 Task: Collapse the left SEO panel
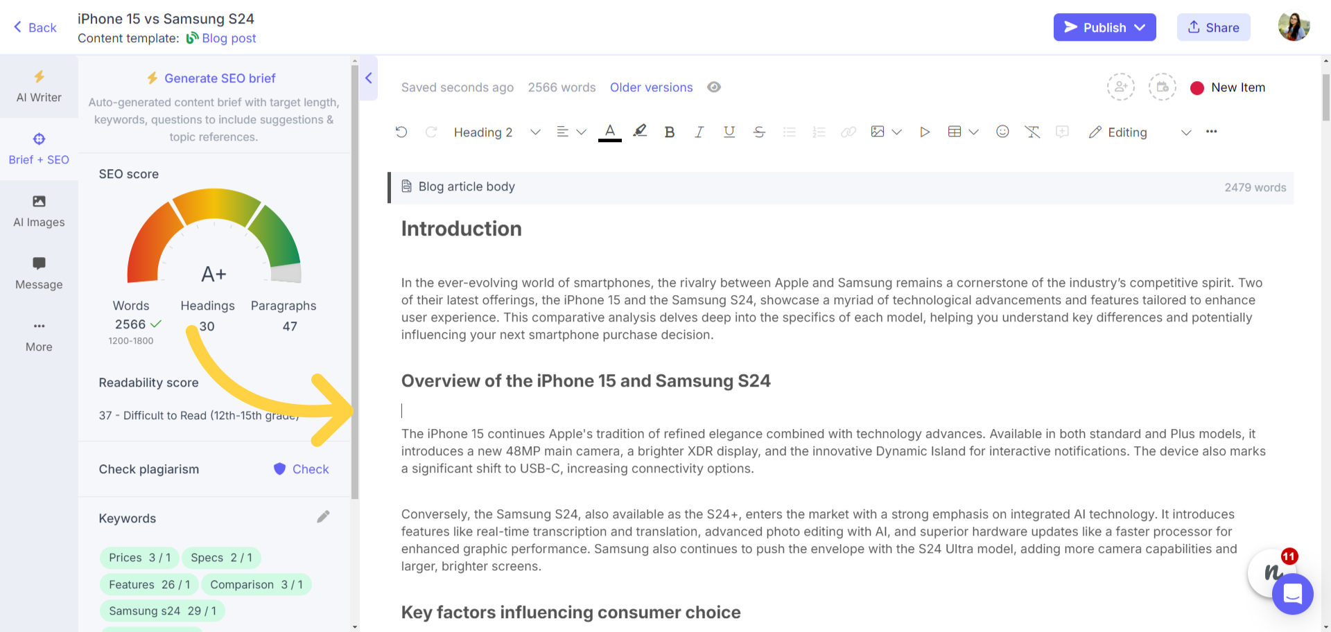pyautogui.click(x=369, y=78)
